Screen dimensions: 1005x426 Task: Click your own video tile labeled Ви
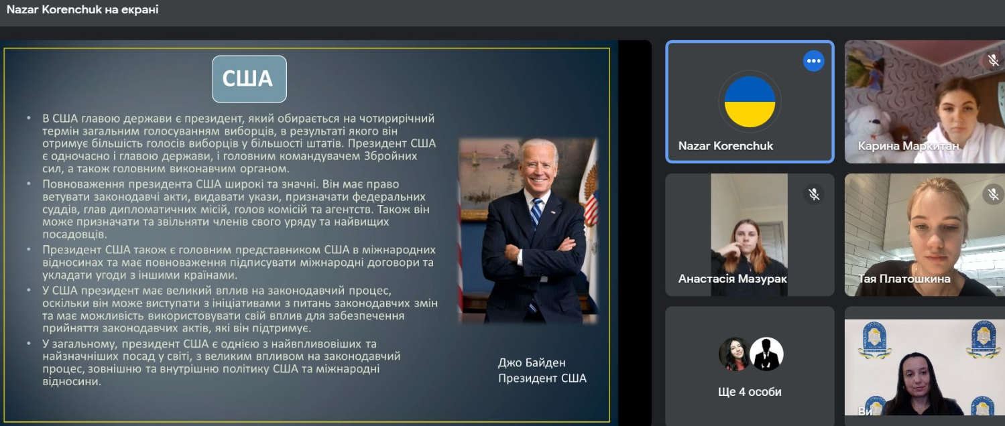click(924, 368)
